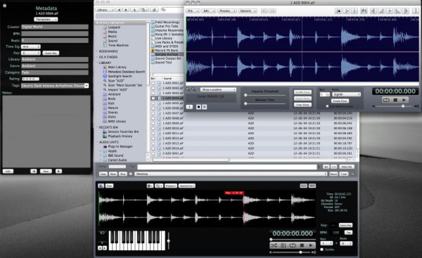Open the Tags dropdown arrow in Metadata
The image size is (422, 258).
(87, 85)
